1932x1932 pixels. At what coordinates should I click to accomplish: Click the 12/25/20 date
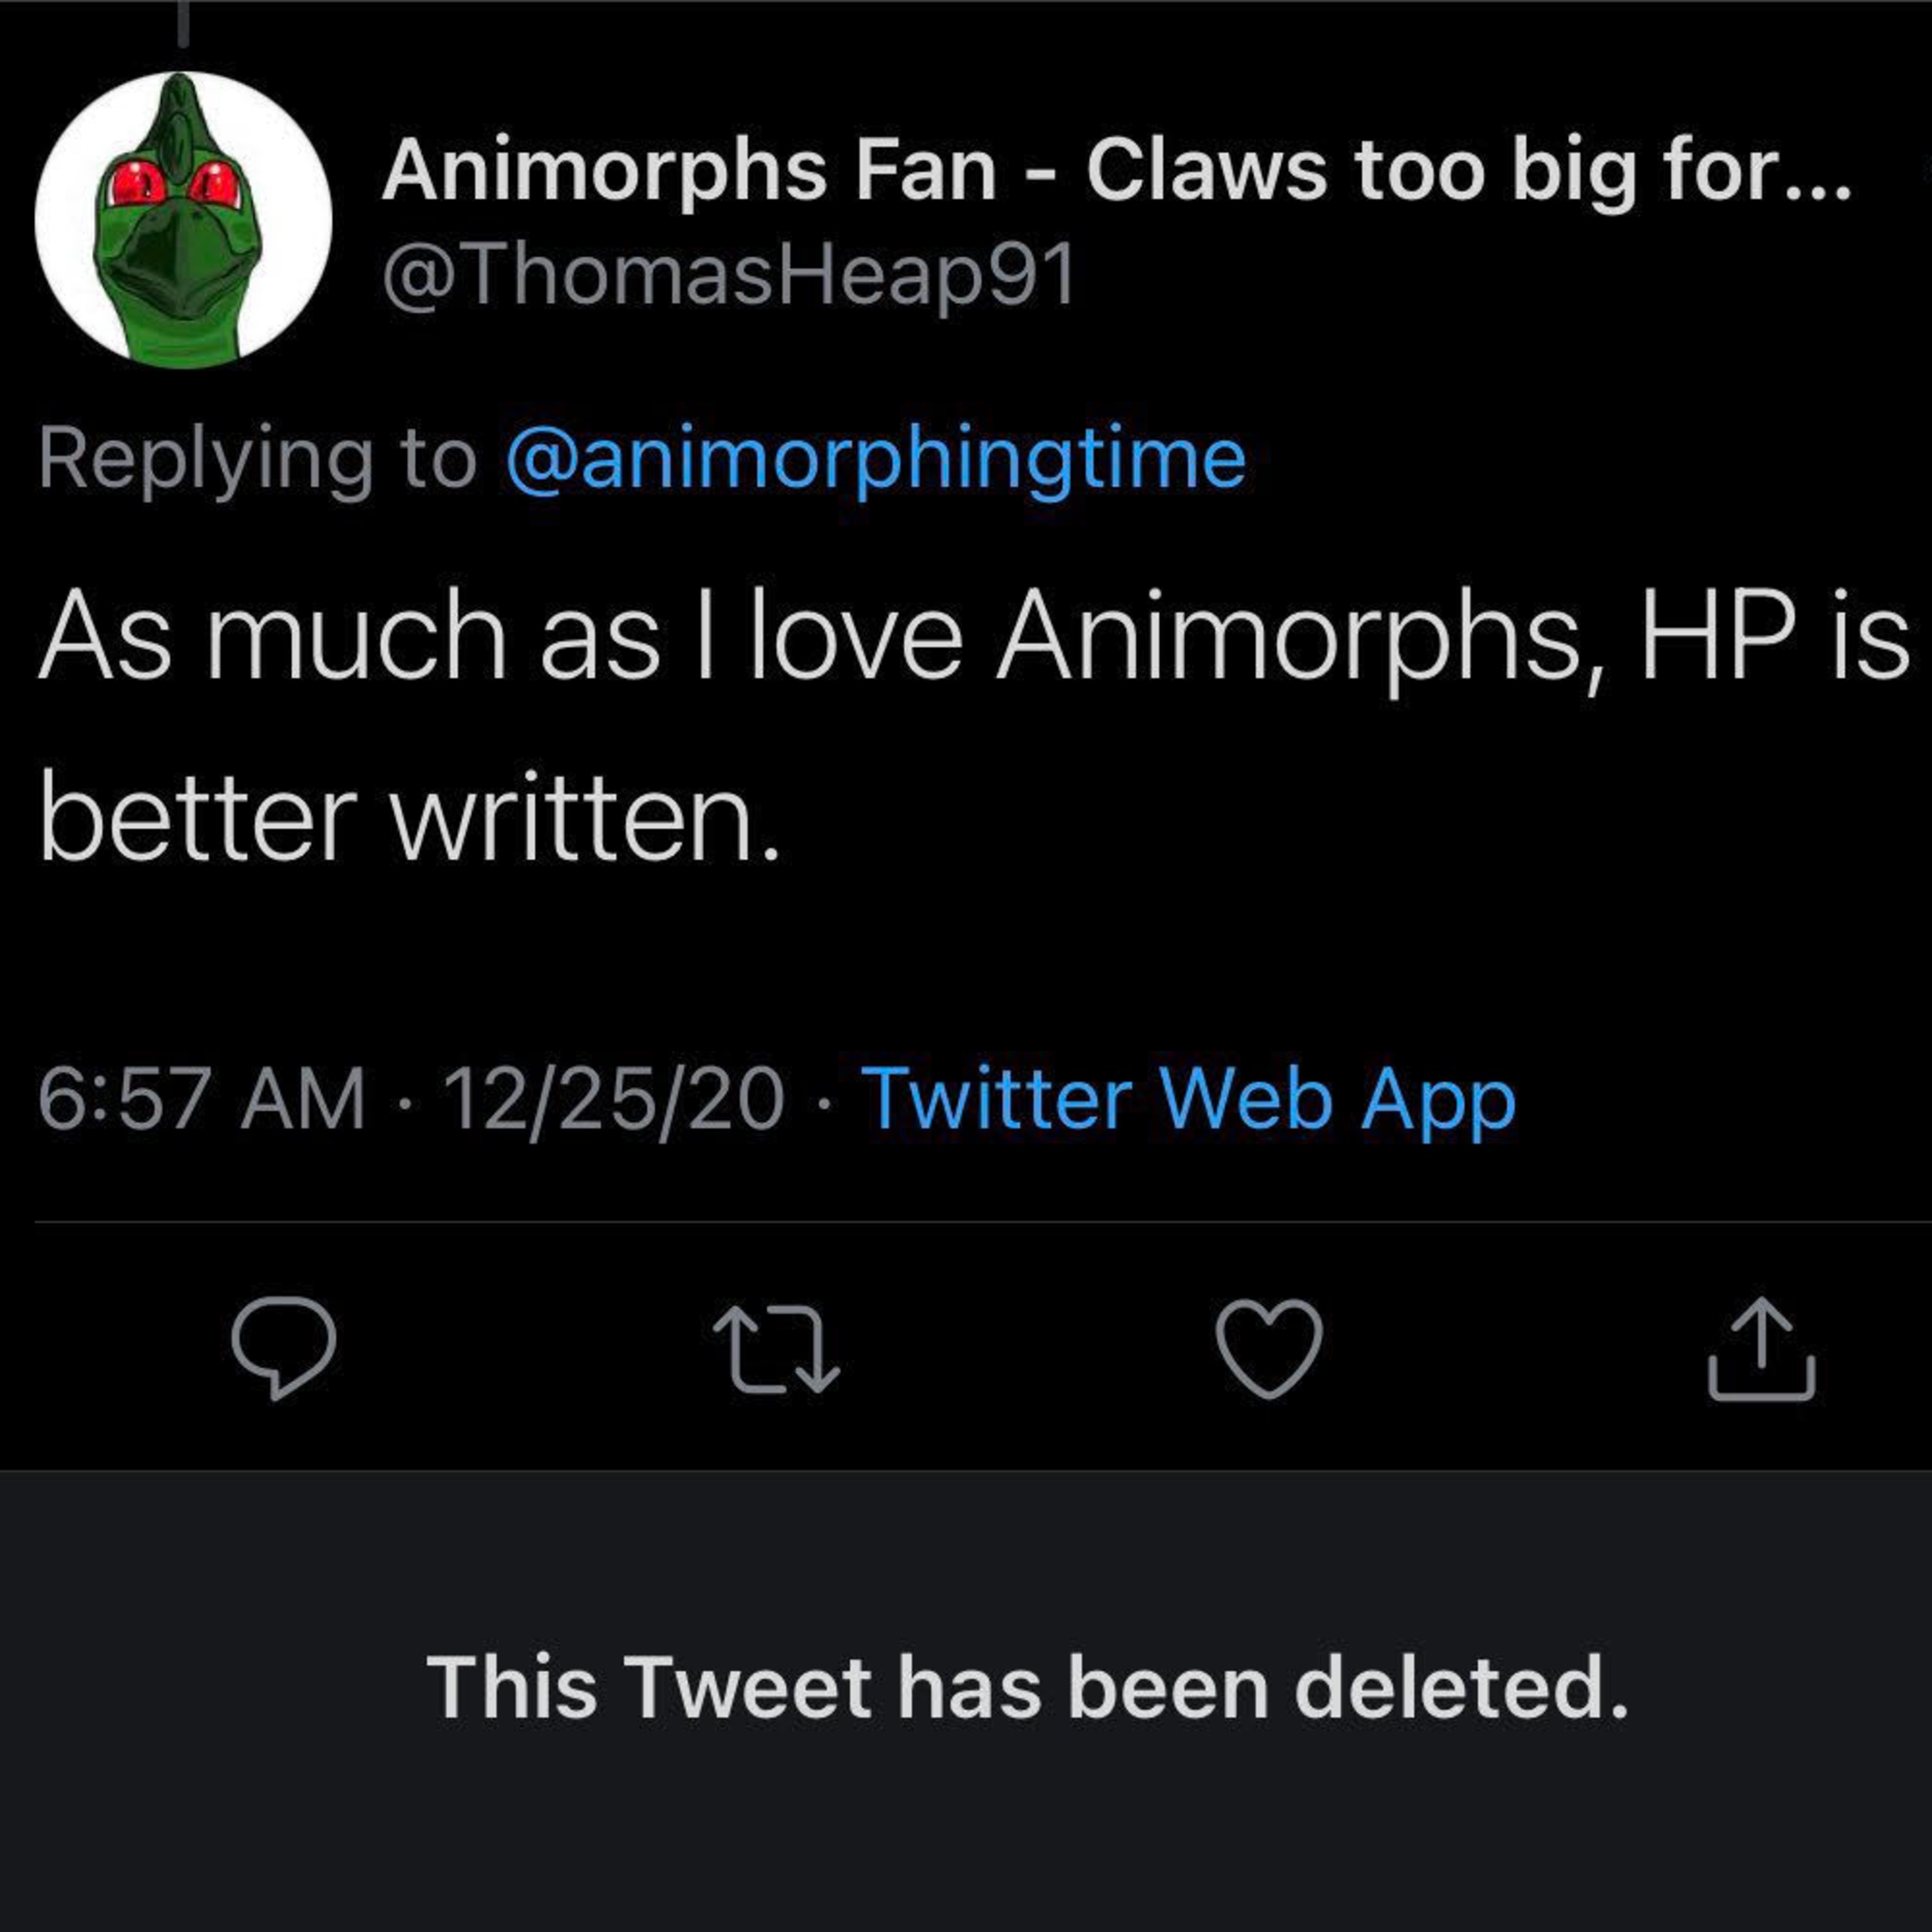click(614, 1099)
